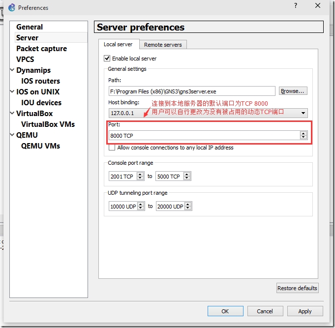335x328 pixels.
Task: Collapse the QEMU tree section
Action: coord(12,135)
